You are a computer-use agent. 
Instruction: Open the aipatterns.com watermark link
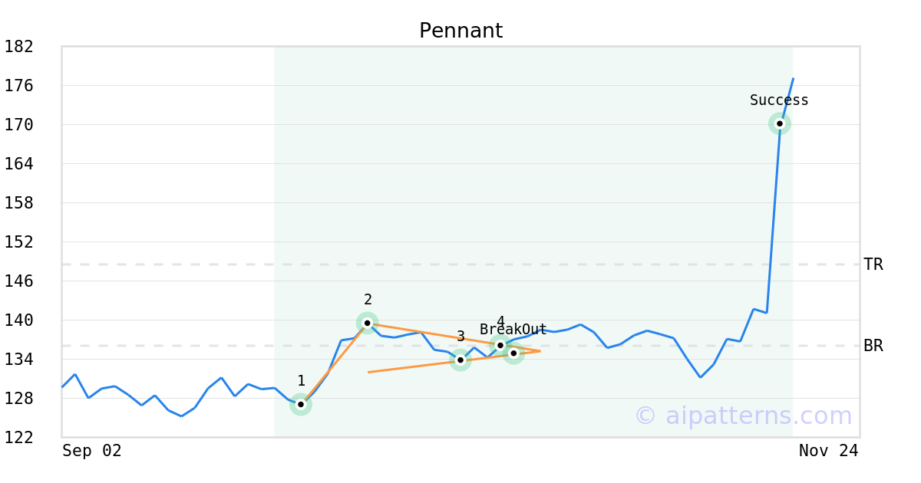(743, 416)
